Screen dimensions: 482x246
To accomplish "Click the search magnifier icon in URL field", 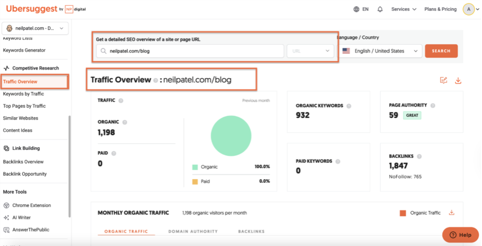I will 104,51.
